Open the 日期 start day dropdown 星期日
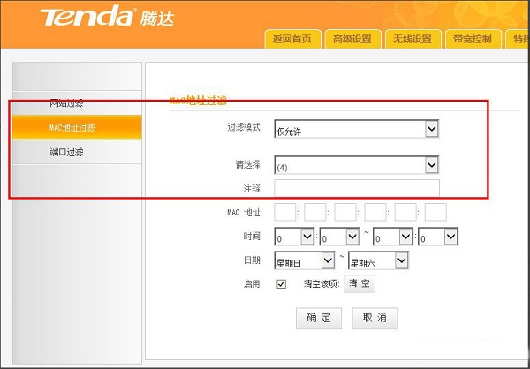 coord(304,260)
